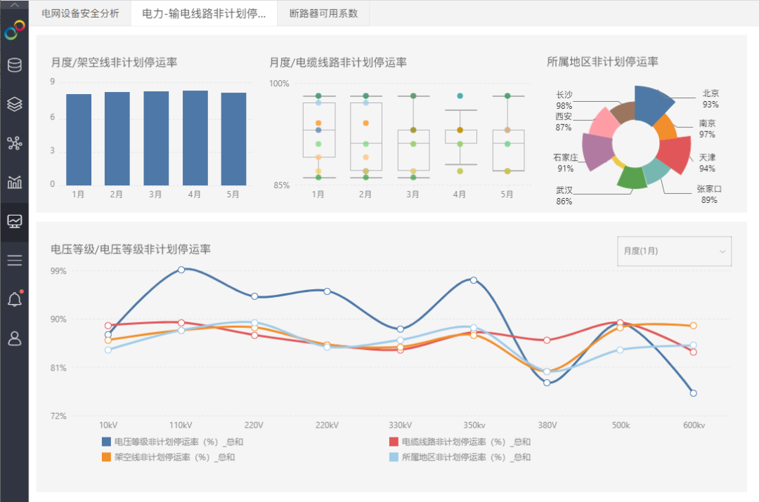Open the 断路器可用系数 tab
Viewport: 759px width, 502px height.
pyautogui.click(x=323, y=13)
